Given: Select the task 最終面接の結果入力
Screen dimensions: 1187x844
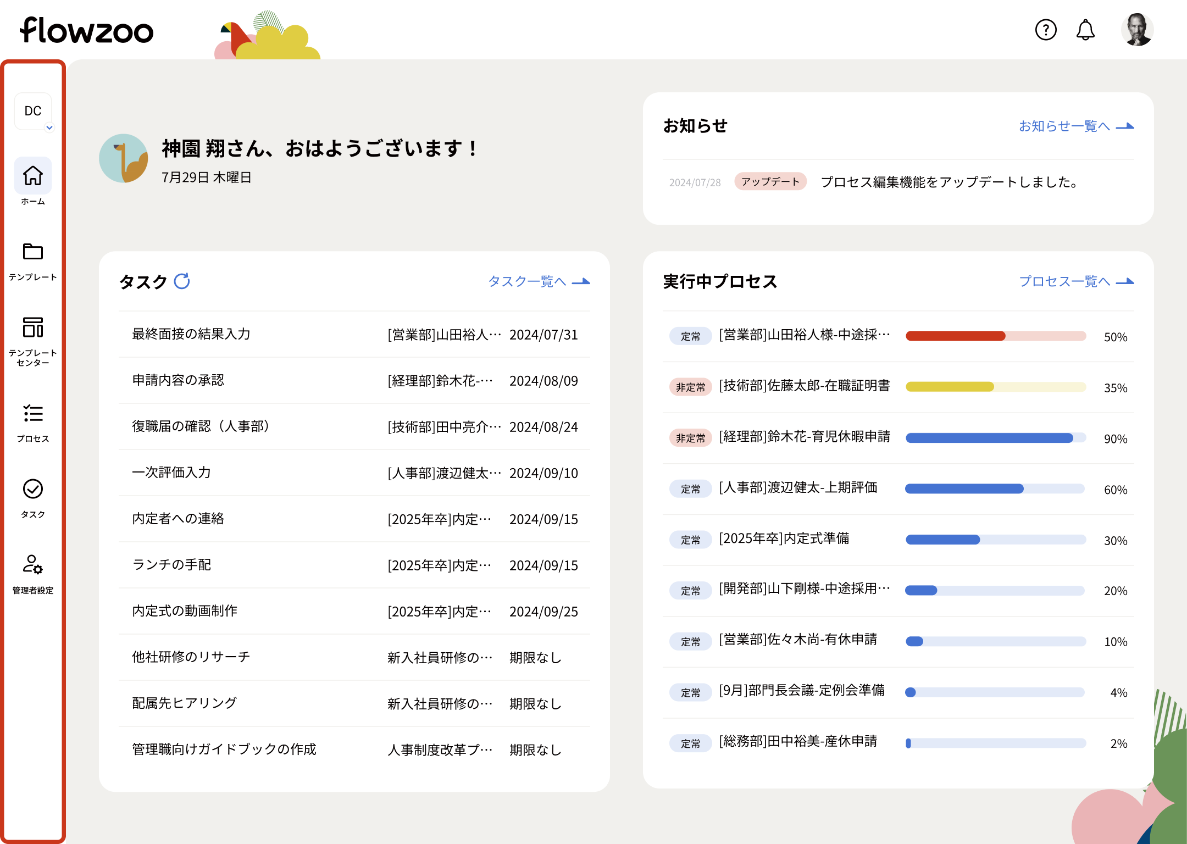Looking at the screenshot, I should coord(190,335).
